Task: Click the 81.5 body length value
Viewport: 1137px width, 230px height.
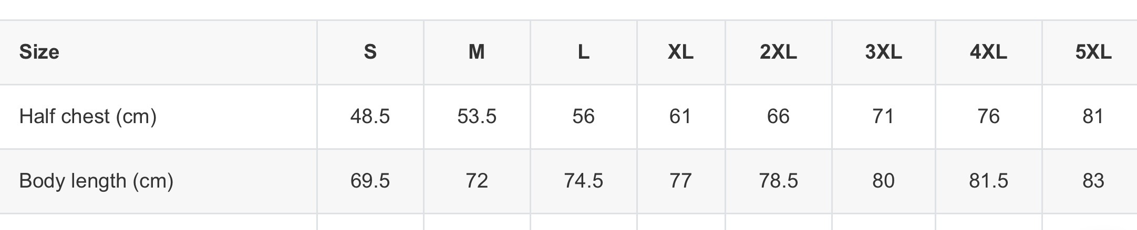Action: (x=988, y=181)
